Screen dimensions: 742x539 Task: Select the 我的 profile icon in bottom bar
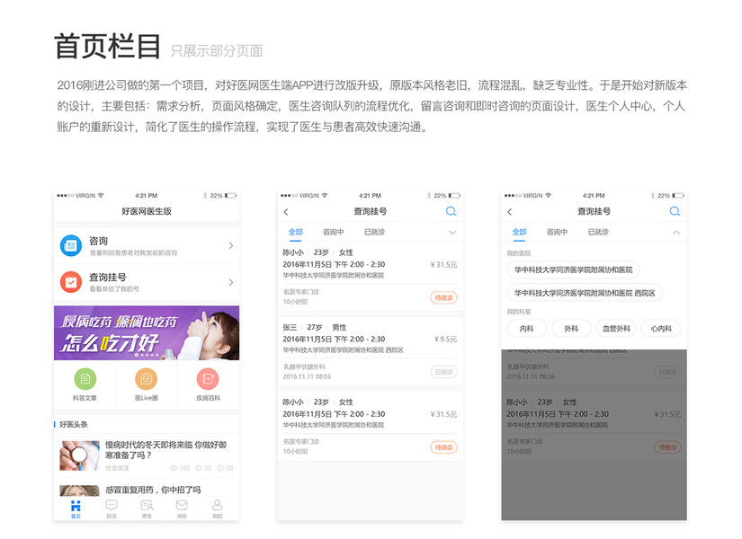[218, 506]
